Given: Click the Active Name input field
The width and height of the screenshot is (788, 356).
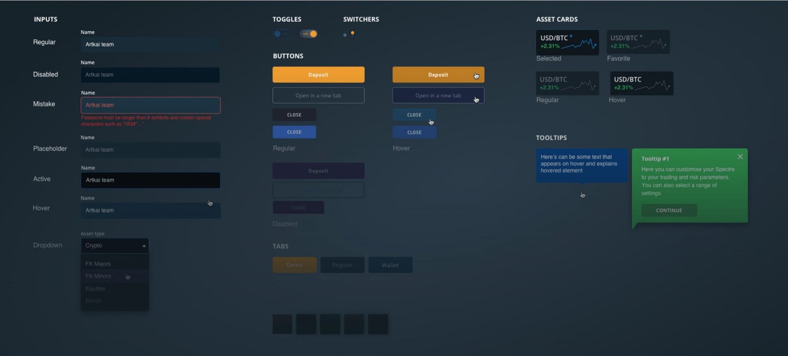Looking at the screenshot, I should click(151, 180).
